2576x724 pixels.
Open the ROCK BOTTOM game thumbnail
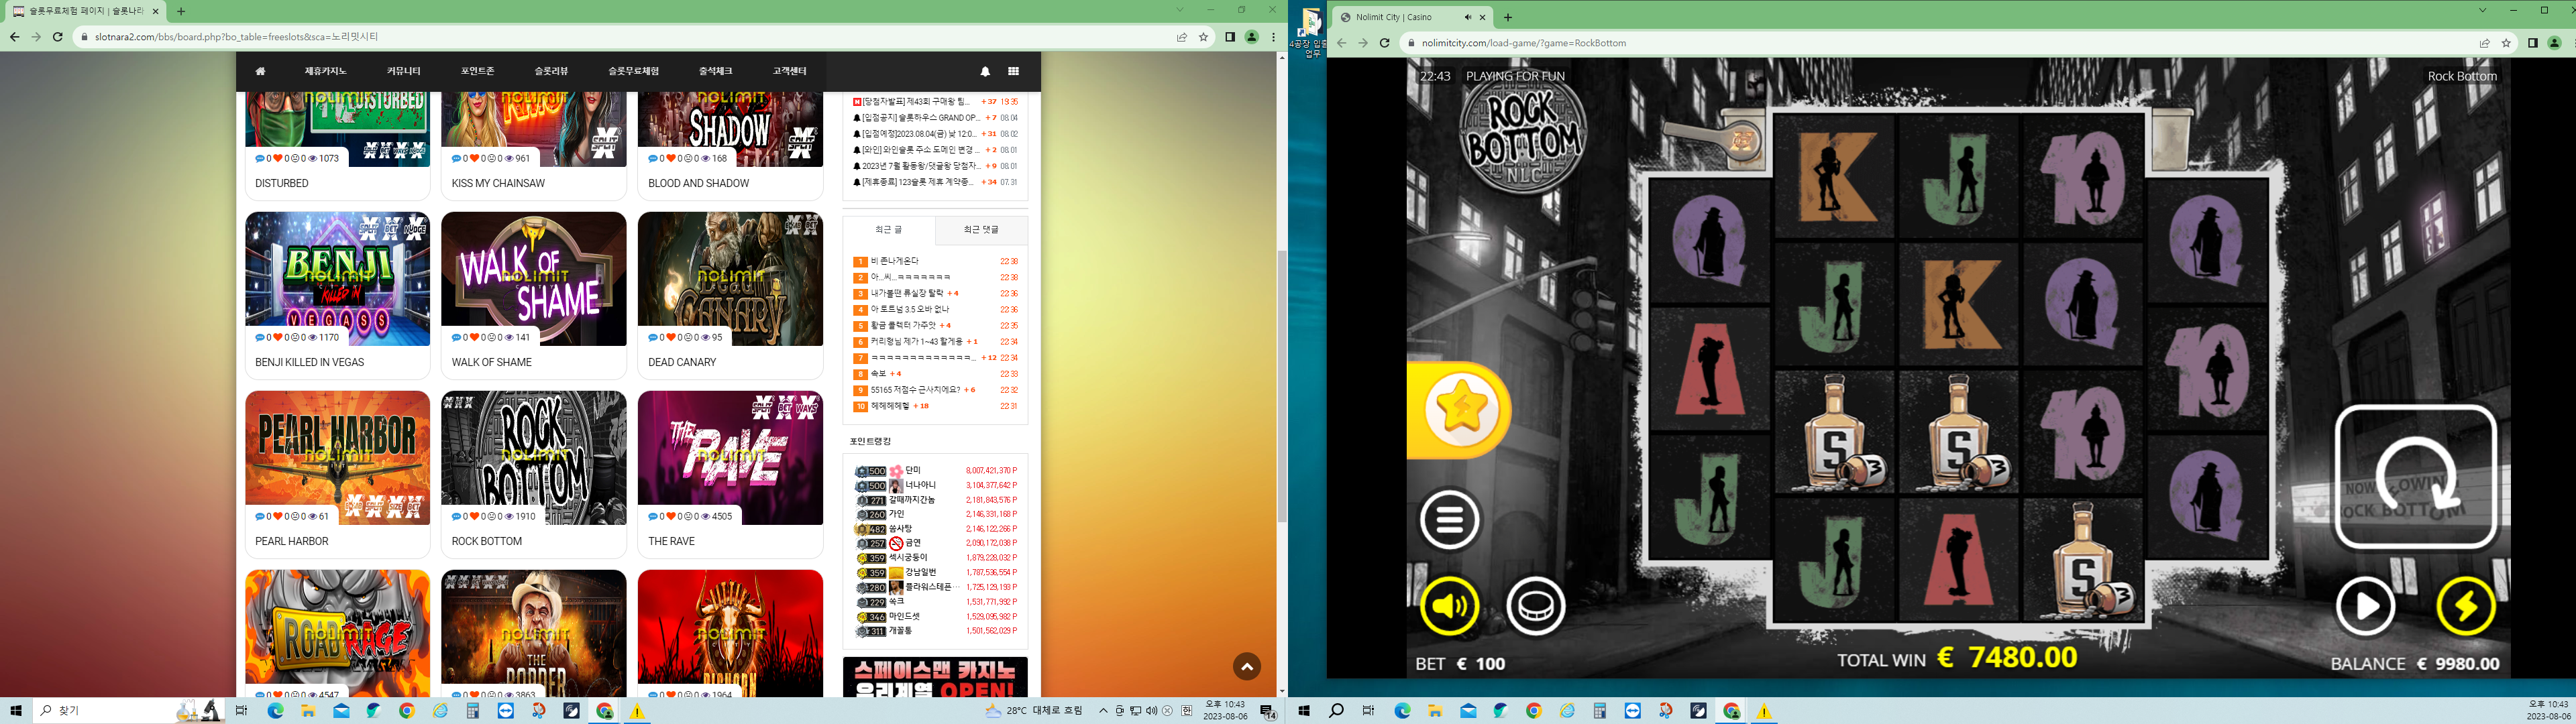[533, 458]
